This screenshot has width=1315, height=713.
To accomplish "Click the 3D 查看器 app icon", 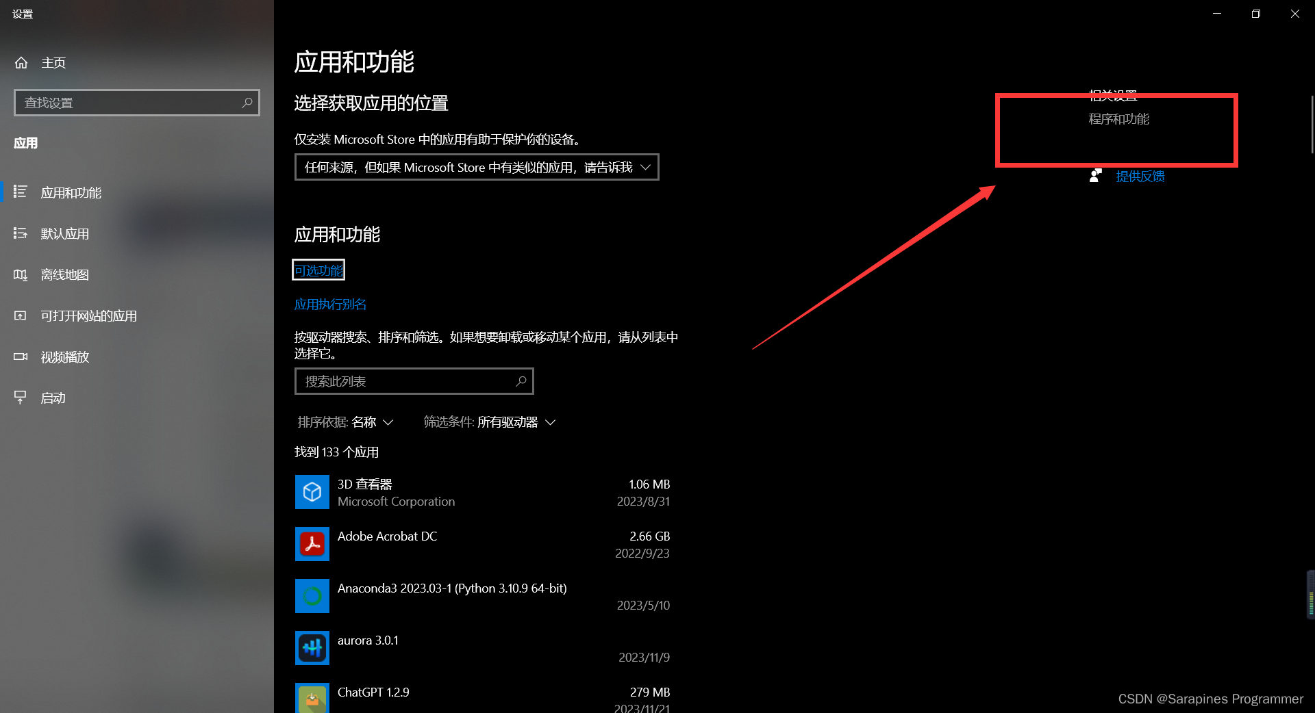I will (x=312, y=492).
